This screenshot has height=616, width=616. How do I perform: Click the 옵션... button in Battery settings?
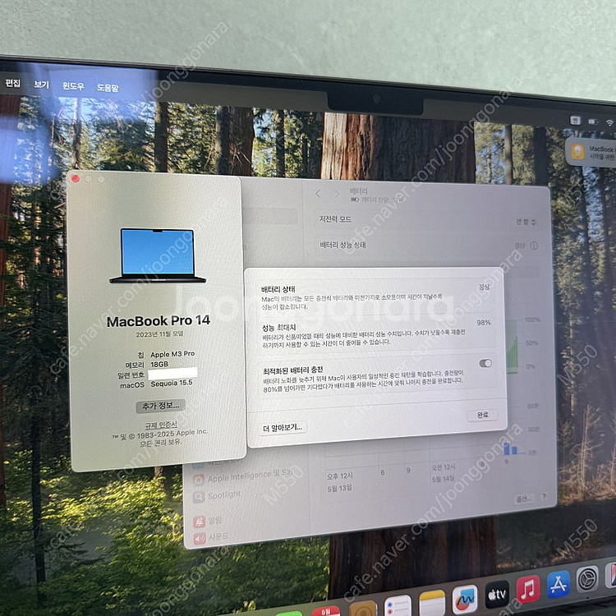coord(524,499)
